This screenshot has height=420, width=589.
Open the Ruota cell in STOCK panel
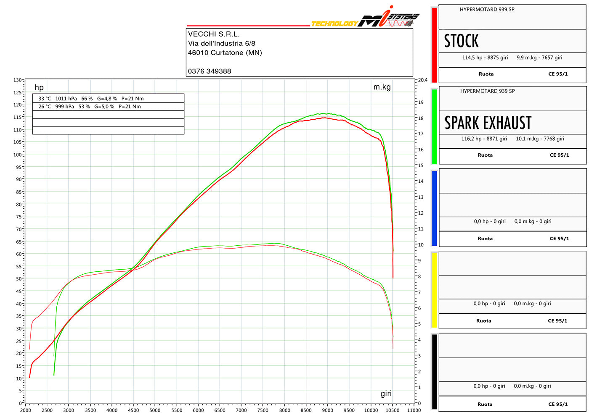pyautogui.click(x=486, y=73)
